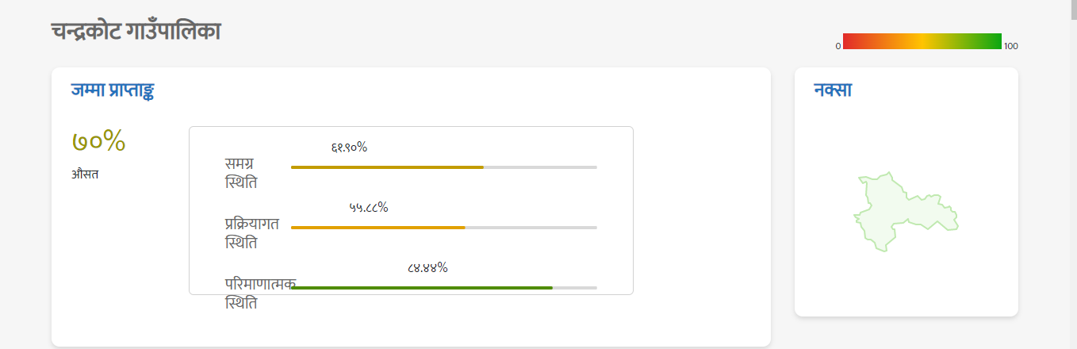The image size is (1077, 349).
Task: Click the समग्र स्थिति progress bar
Action: 444,167
